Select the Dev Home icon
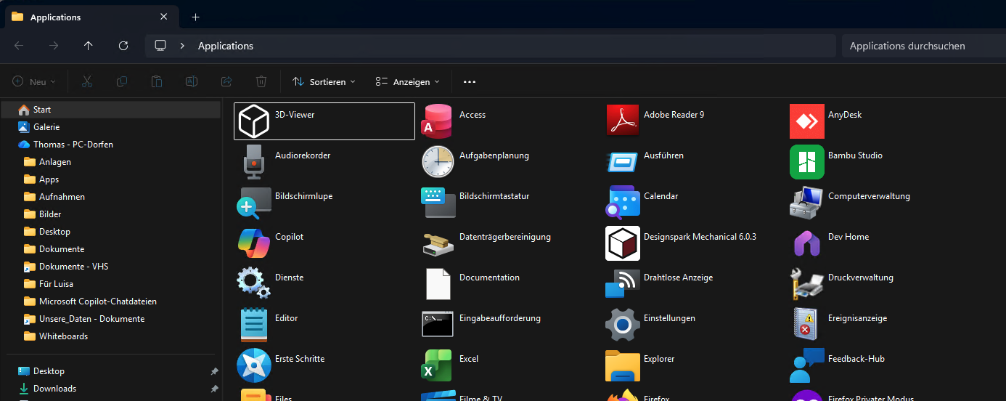This screenshot has width=1006, height=401. [x=806, y=243]
